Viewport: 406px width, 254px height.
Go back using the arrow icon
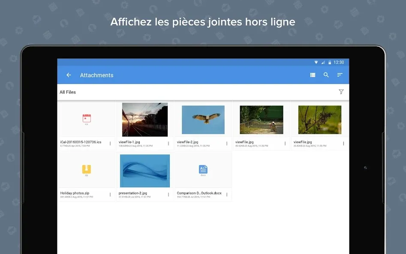(69, 75)
